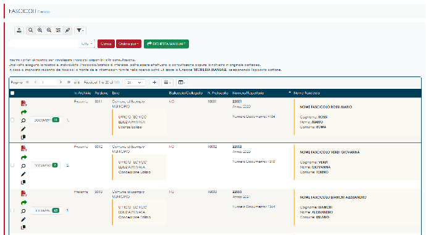Check the row checkbox for Bianchi Alessandro
426x235 pixels.
[x=12, y=210]
